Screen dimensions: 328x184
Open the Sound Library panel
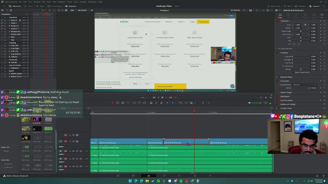pyautogui.click(x=55, y=6)
